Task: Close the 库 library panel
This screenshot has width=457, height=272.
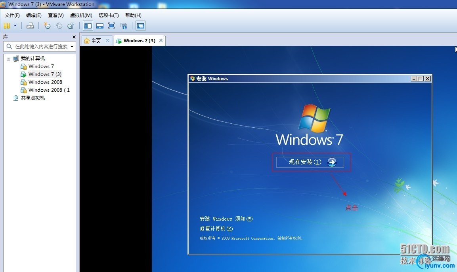Action: pos(74,37)
